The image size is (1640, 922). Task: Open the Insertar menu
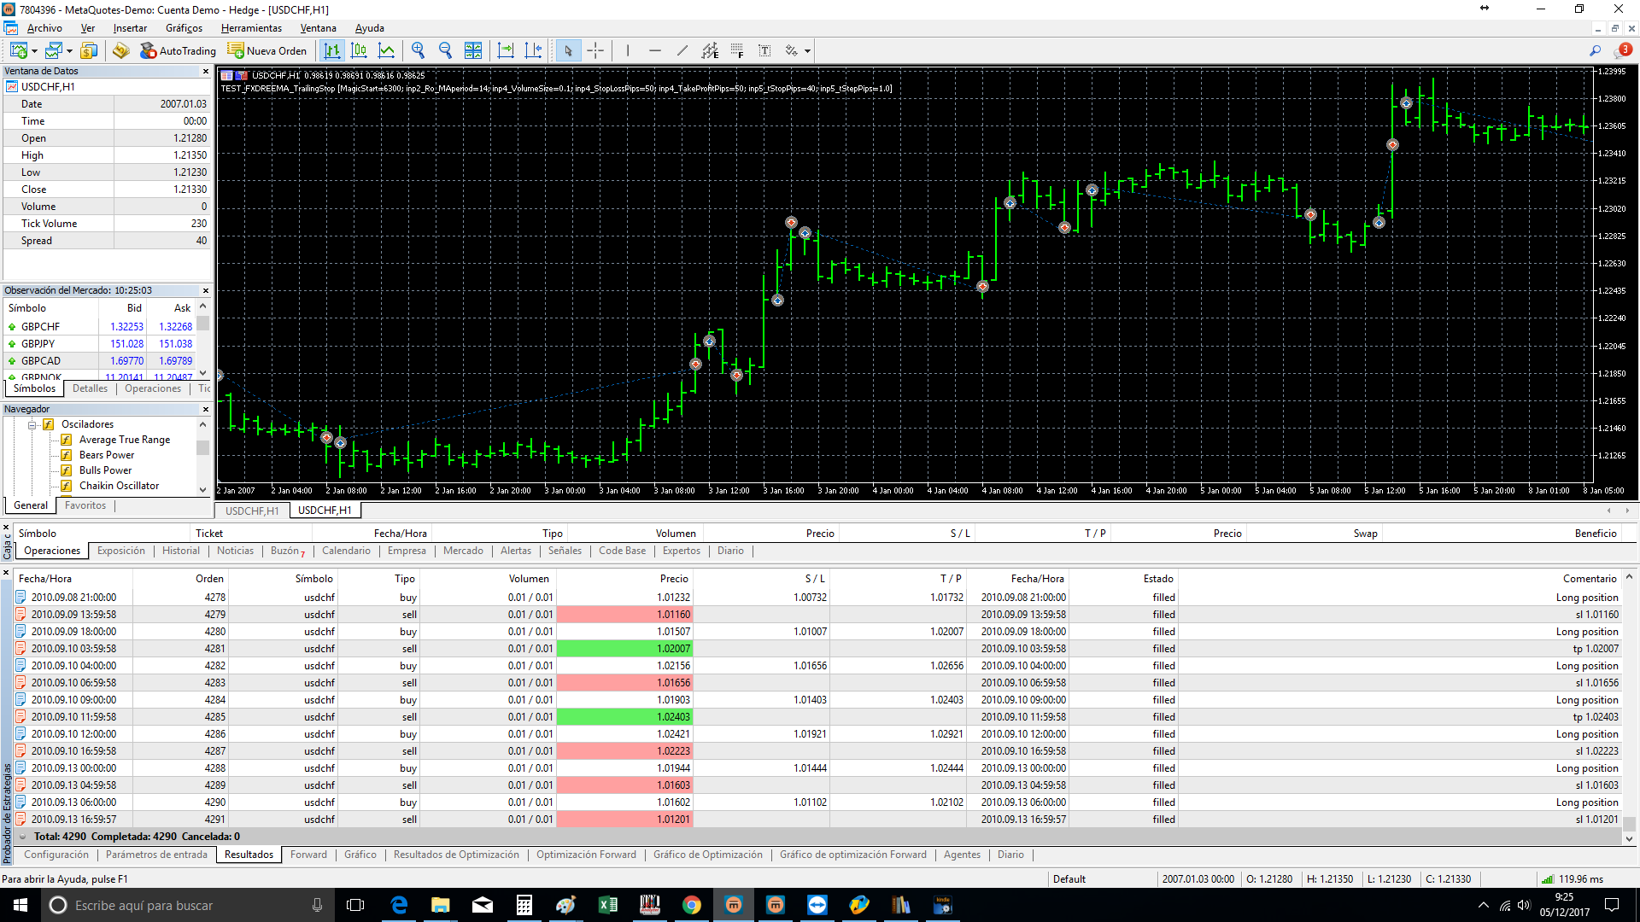coord(130,28)
